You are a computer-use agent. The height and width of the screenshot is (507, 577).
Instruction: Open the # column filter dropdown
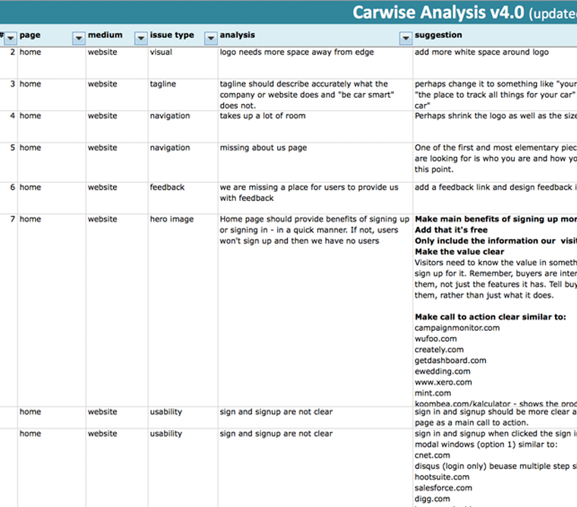coord(11,38)
